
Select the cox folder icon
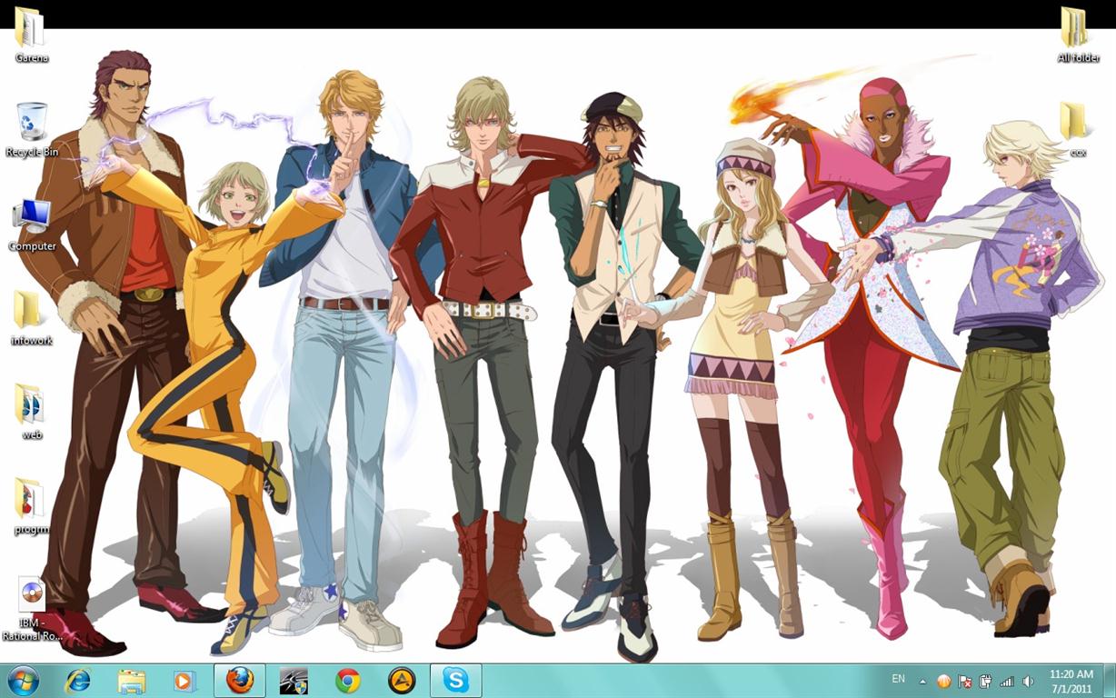click(1078, 129)
